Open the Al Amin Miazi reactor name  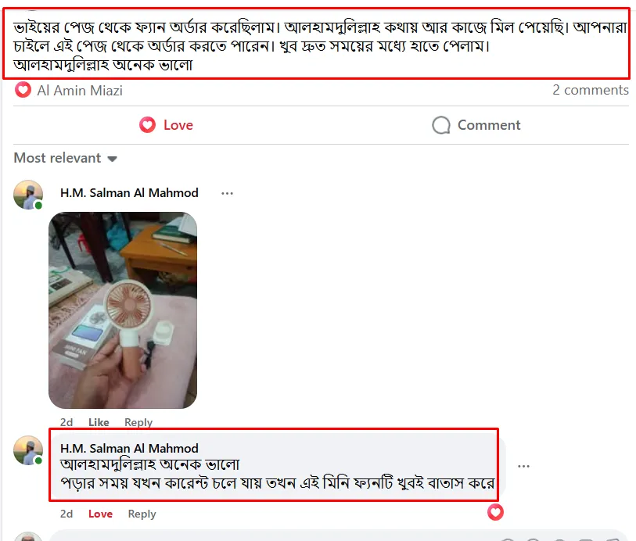click(80, 91)
